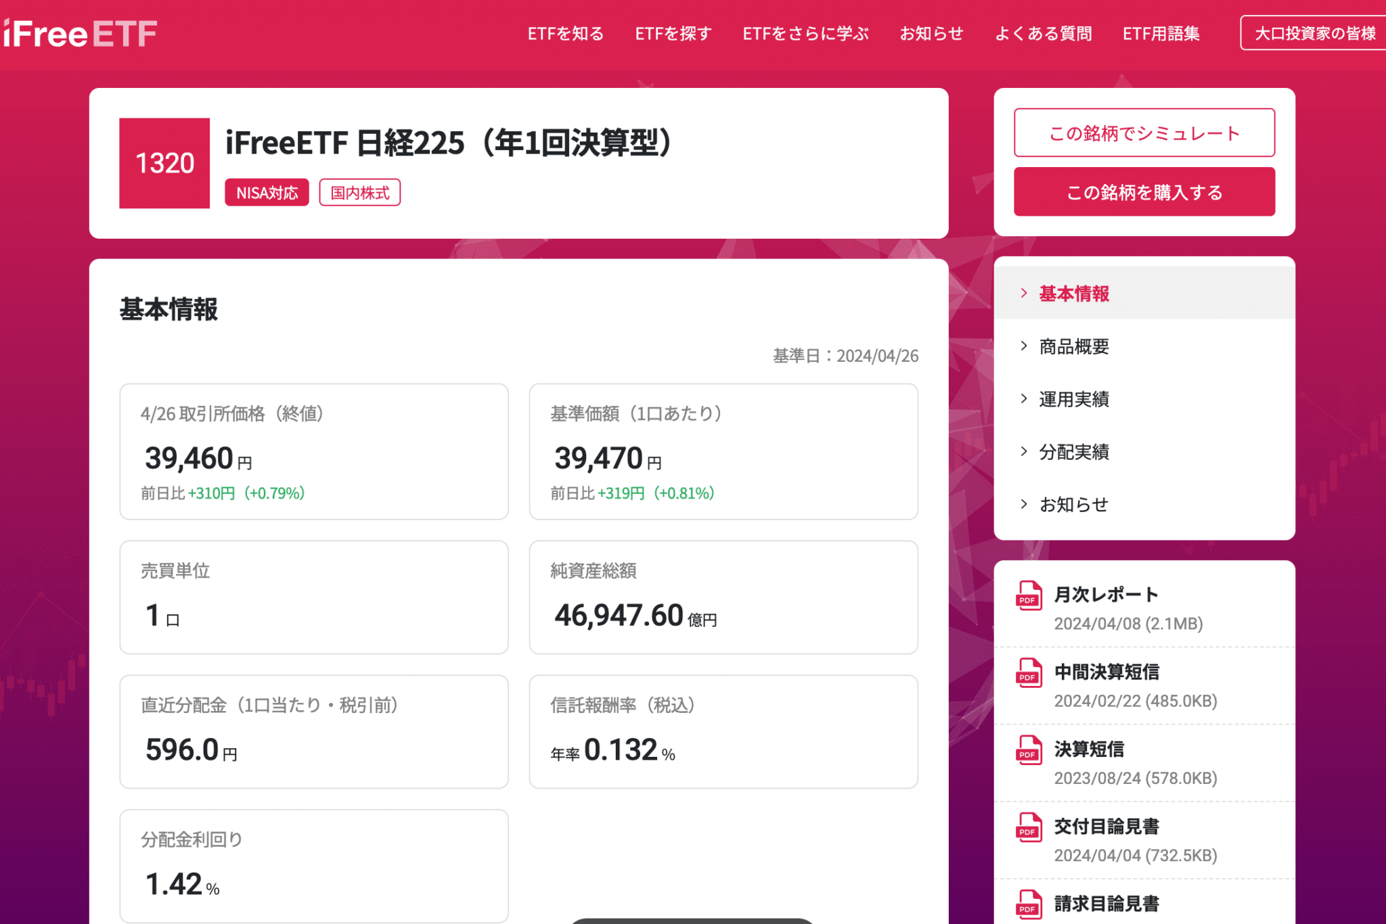Viewport: 1386px width, 924px height.
Task: Open お知らせ in top navigation
Action: (931, 34)
